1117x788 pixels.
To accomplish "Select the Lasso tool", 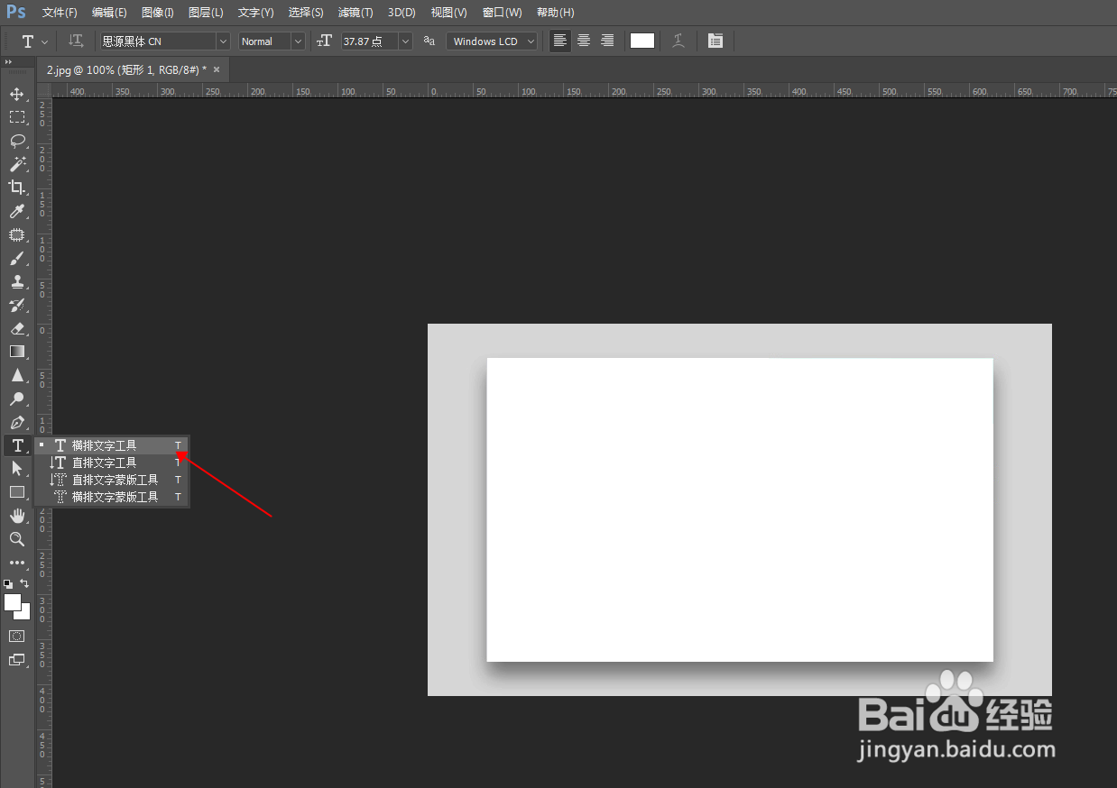I will pos(17,141).
